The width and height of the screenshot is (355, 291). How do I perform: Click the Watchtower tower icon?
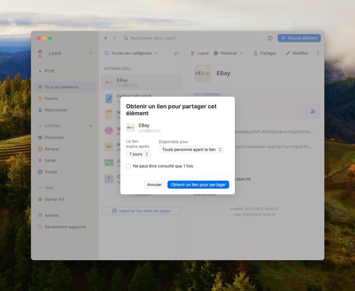40,110
